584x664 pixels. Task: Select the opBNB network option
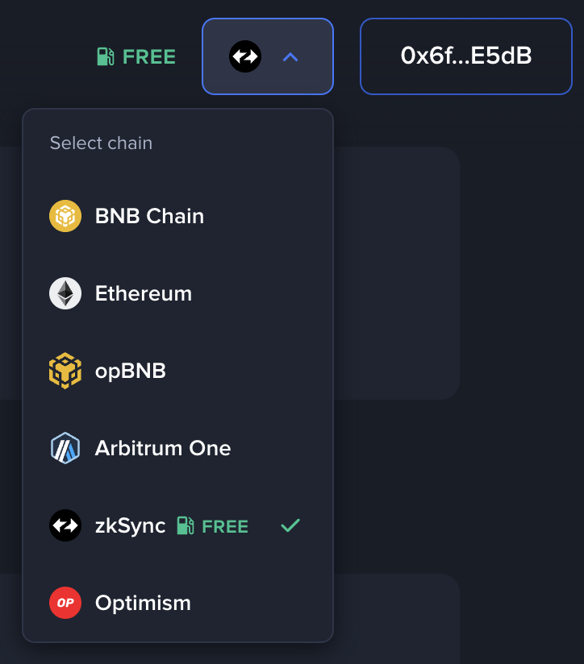click(x=131, y=371)
